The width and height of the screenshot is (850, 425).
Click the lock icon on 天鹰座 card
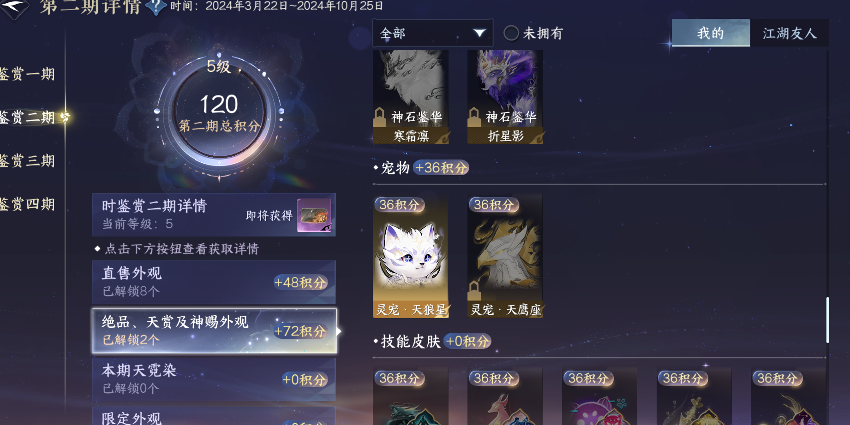[x=475, y=290]
